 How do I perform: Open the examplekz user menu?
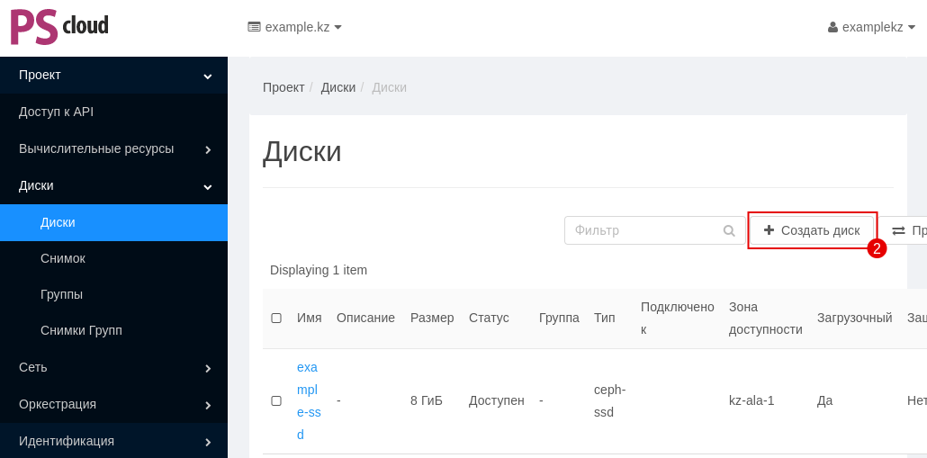pos(871,27)
